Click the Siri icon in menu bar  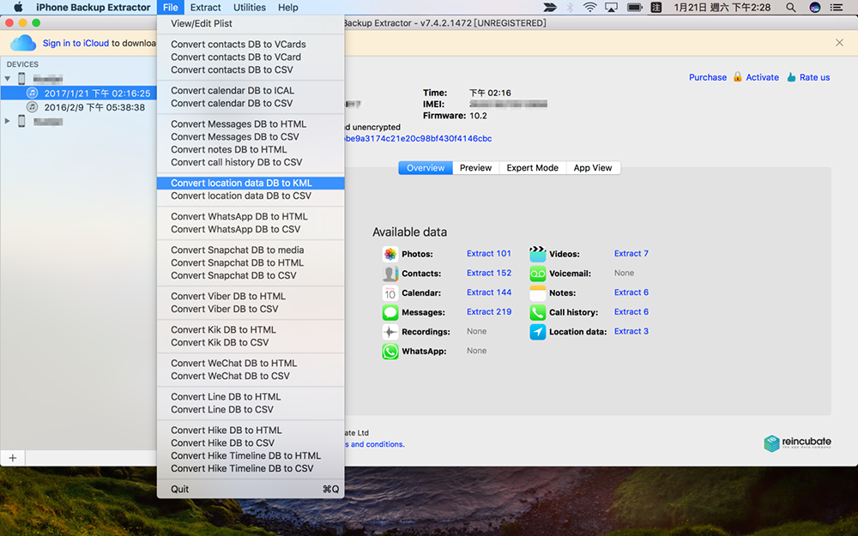815,7
